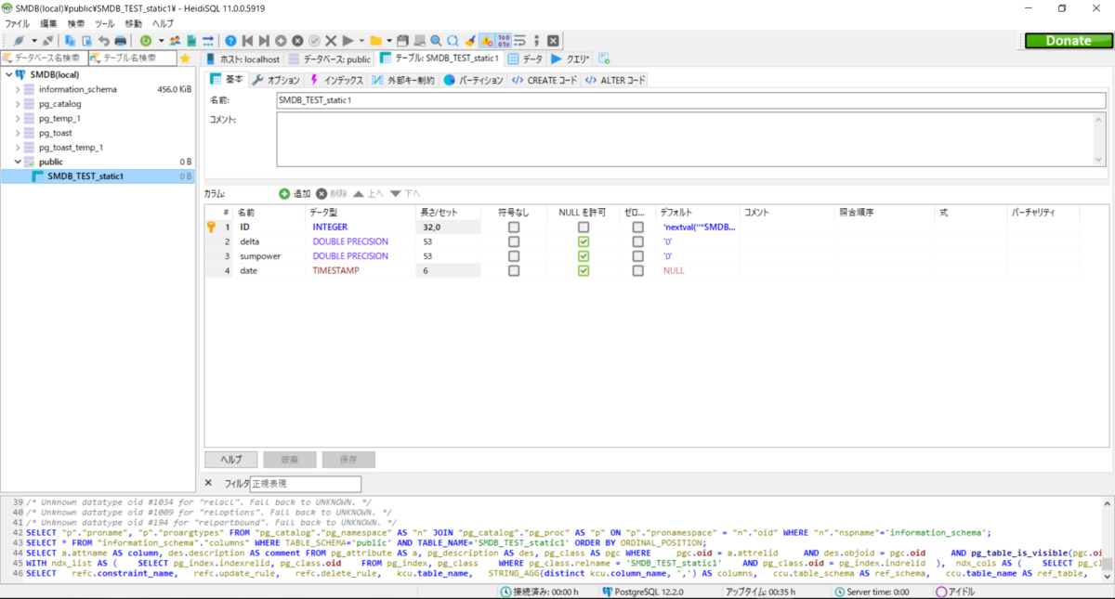This screenshot has width=1115, height=599.
Task: Expand the pg_catalog tree node
Action: [18, 104]
